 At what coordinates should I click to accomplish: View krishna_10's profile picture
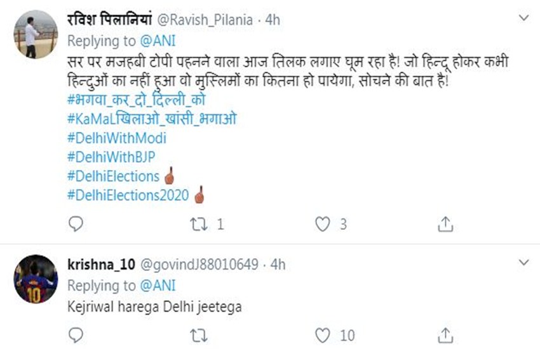36,278
